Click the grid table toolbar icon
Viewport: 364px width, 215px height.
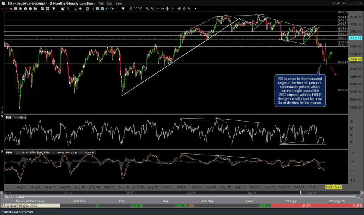[16, 9]
